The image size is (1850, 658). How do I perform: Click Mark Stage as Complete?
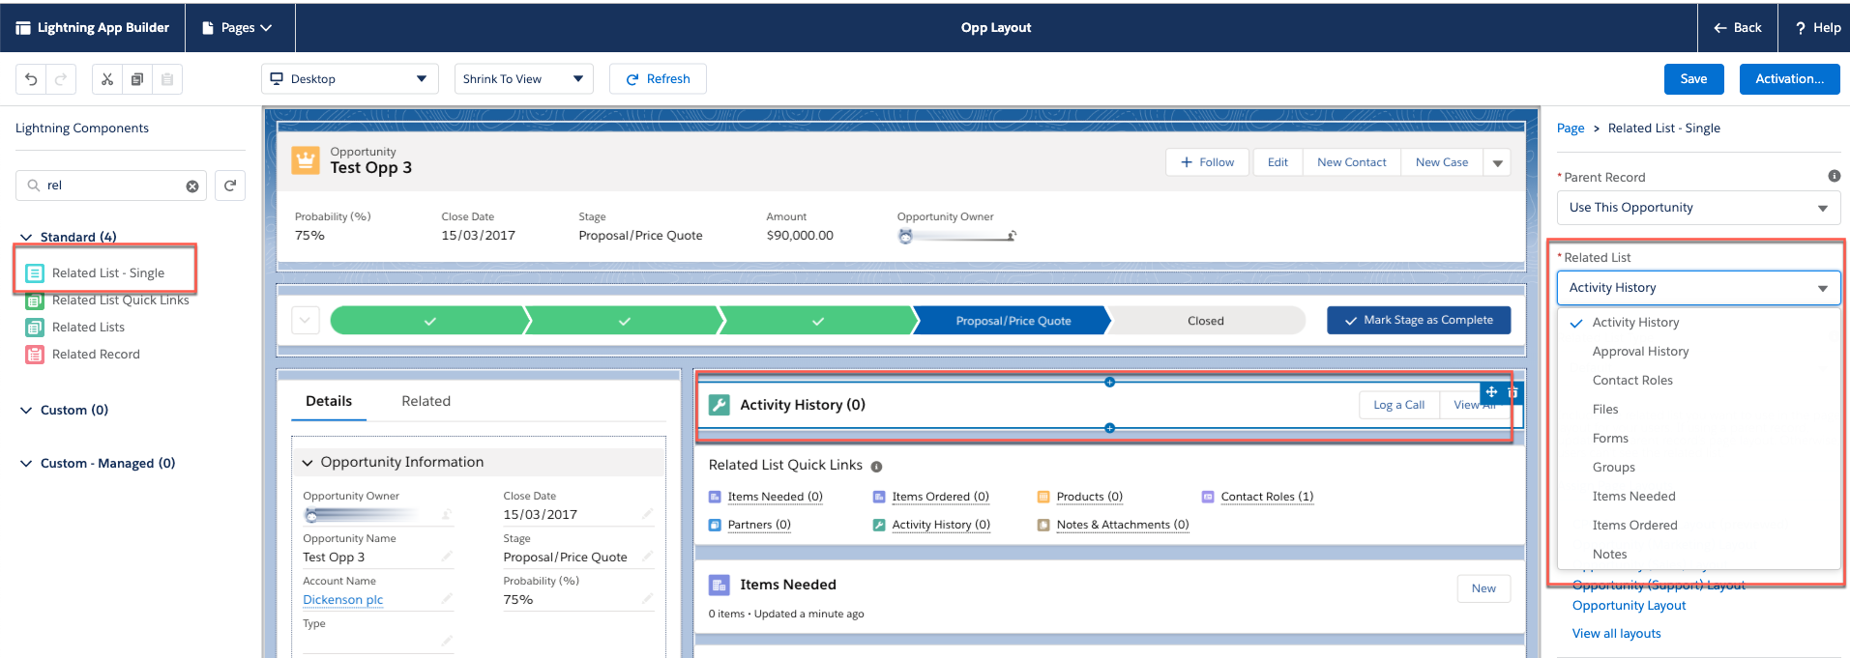1418,320
